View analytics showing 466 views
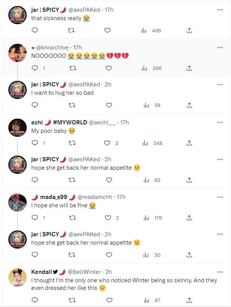Viewport: 231px width, 307px height. [x=151, y=30]
